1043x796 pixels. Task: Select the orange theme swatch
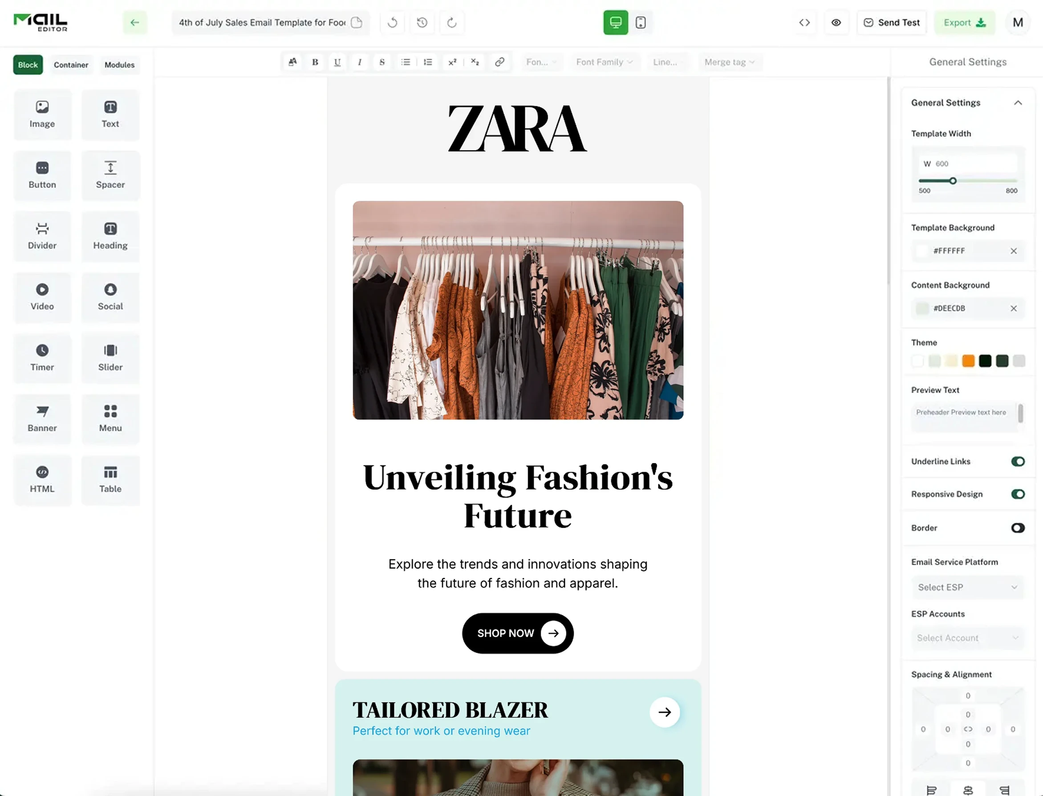[968, 361]
